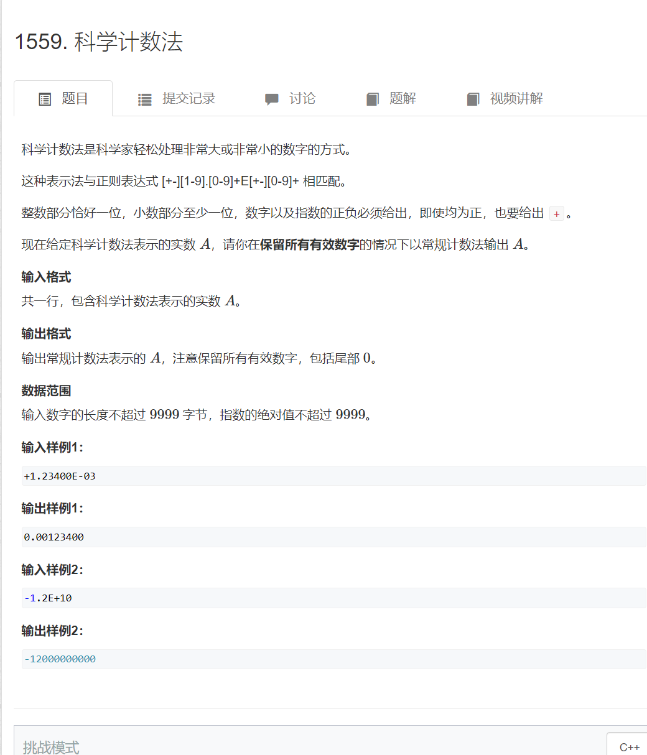
Task: Open the 题目 tab
Action: point(63,98)
